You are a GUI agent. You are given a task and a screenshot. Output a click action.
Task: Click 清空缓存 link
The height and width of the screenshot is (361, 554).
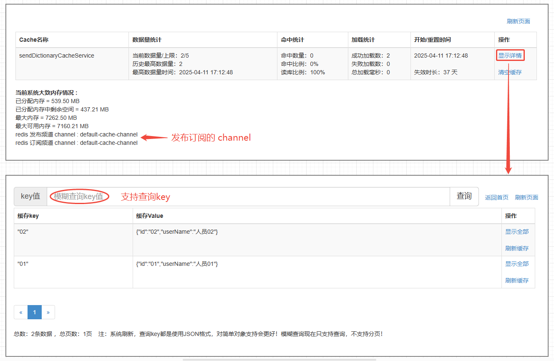510,72
